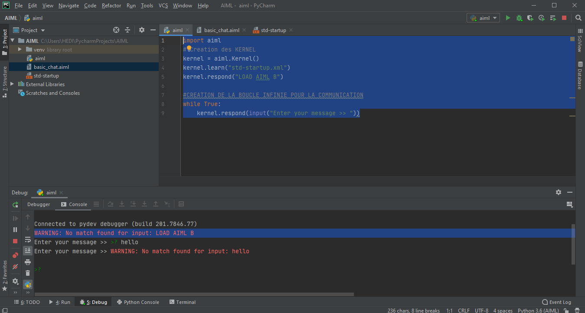Stop the process from the main toolbar
The width and height of the screenshot is (585, 313).
tap(564, 18)
